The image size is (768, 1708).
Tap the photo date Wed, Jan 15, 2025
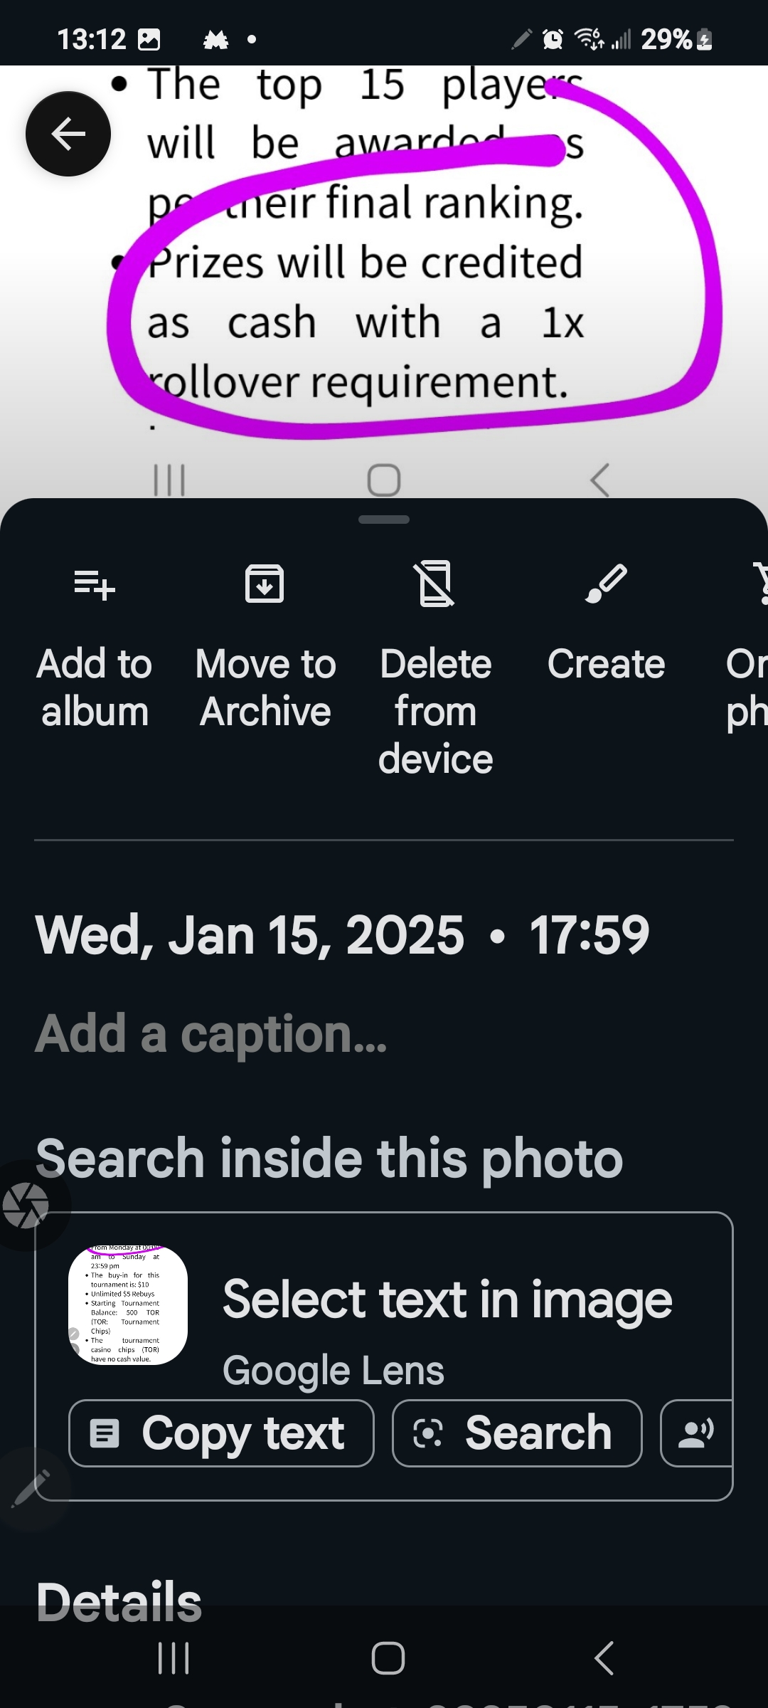tap(250, 935)
